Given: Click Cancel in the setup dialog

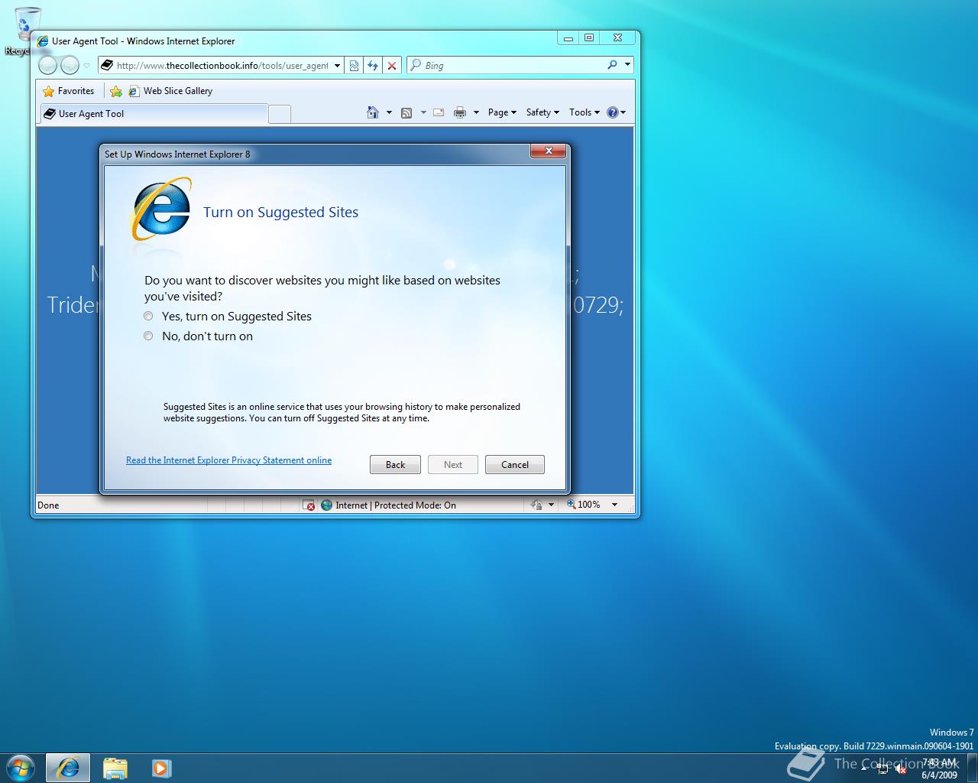Looking at the screenshot, I should (515, 465).
